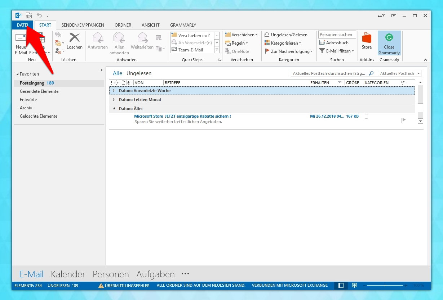Open the GRAMMARLY ribbon tab
This screenshot has width=443, height=300.
[x=183, y=25]
